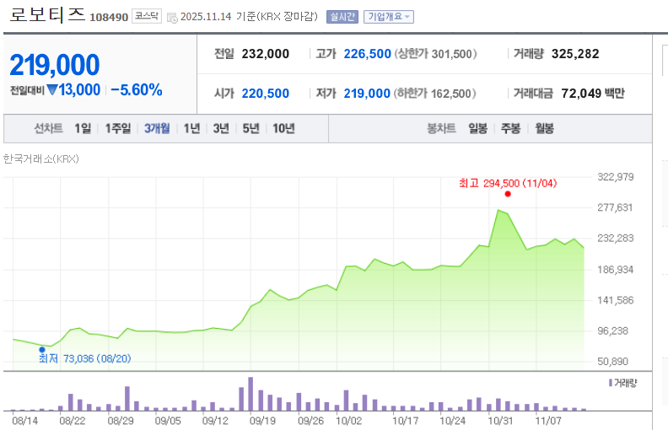
Task: Click the 하한가 162,500 text
Action: pos(434,94)
